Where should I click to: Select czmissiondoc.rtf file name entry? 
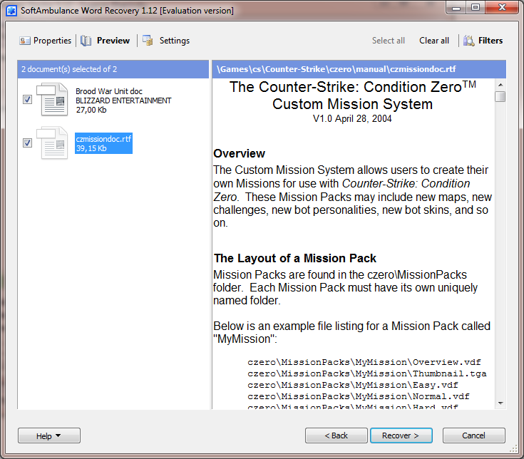click(x=103, y=139)
